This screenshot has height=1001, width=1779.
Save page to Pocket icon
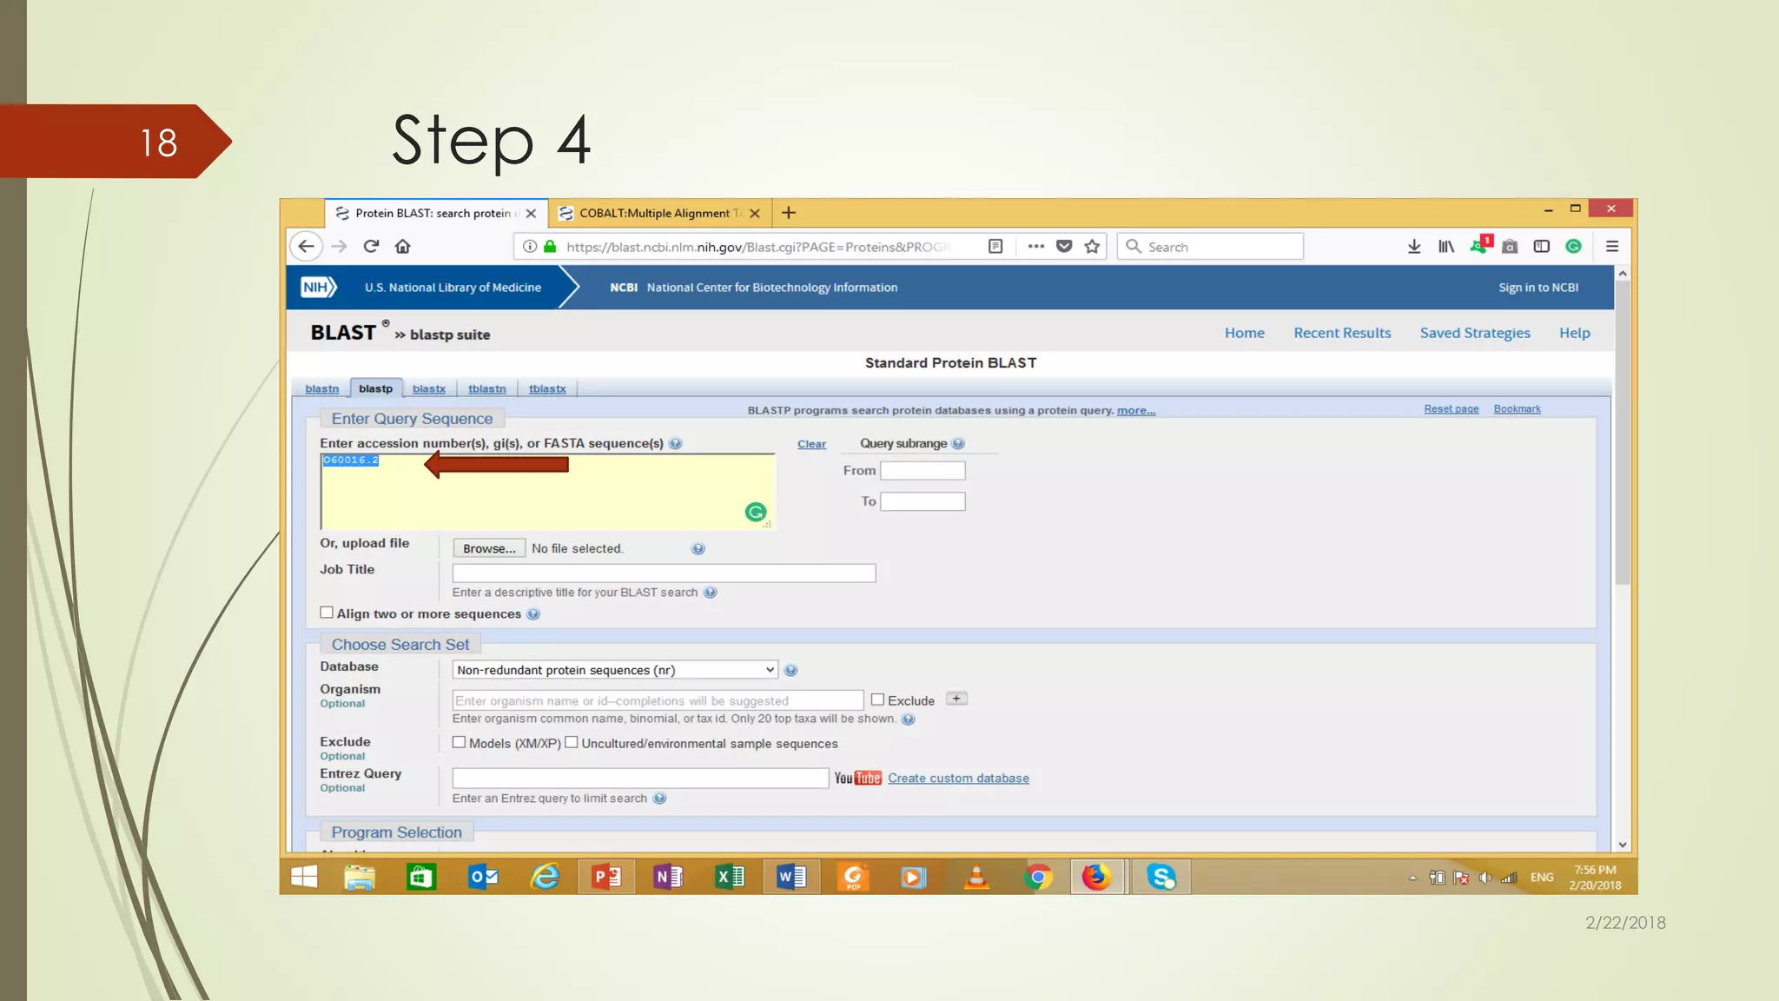1064,247
